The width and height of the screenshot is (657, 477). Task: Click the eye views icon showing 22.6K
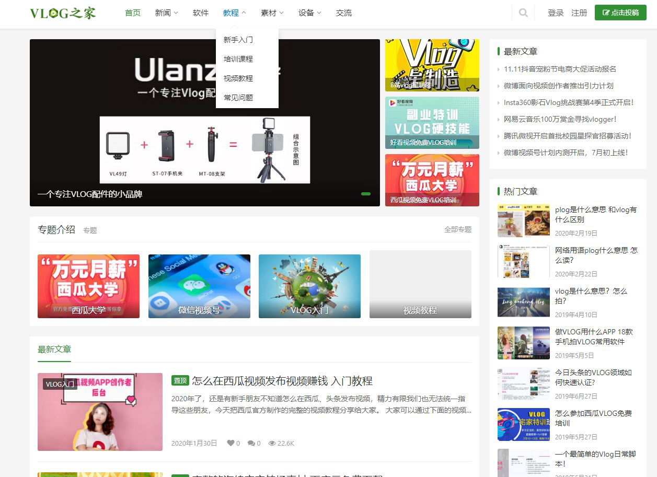coord(272,443)
